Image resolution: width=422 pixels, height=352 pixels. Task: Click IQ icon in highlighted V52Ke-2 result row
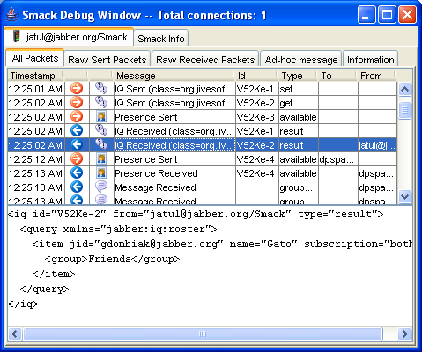(101, 144)
